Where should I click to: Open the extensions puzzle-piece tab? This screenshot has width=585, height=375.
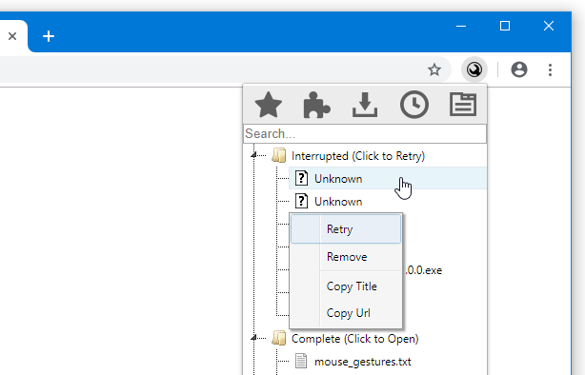point(316,105)
